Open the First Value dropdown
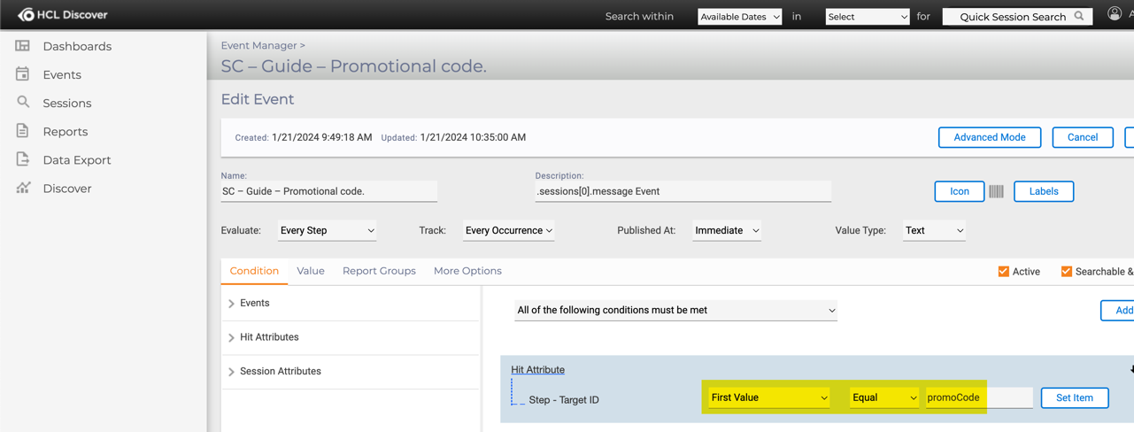1134x432 pixels. 768,397
